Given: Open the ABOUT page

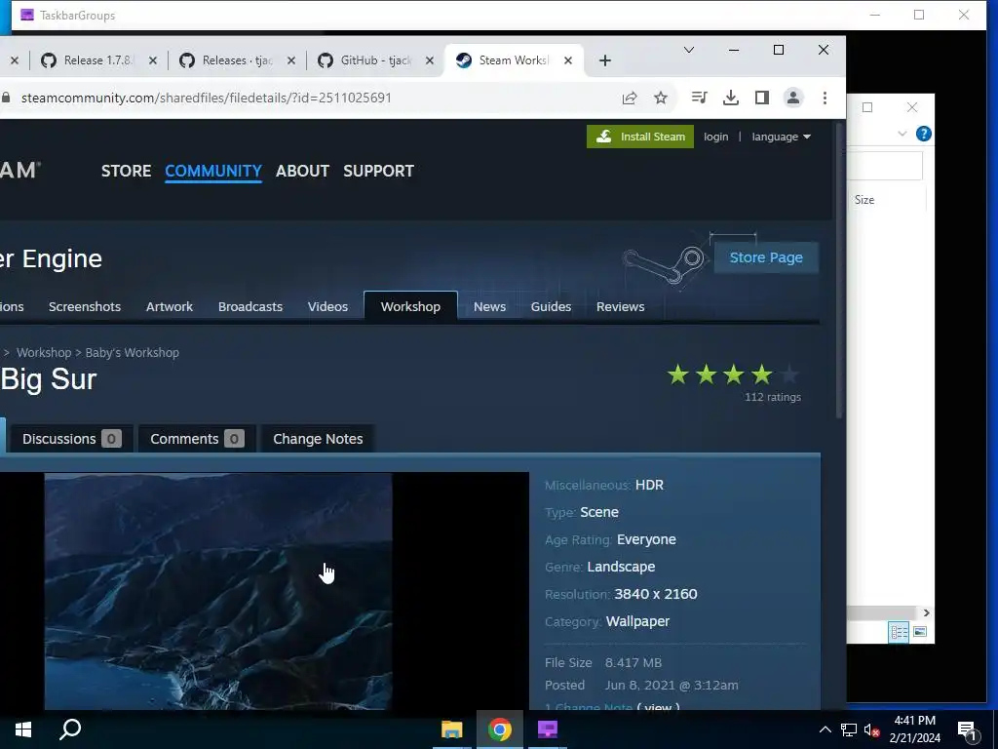Looking at the screenshot, I should click(302, 171).
